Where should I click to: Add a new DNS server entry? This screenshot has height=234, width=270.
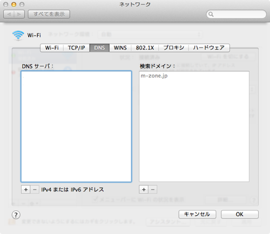coord(26,189)
